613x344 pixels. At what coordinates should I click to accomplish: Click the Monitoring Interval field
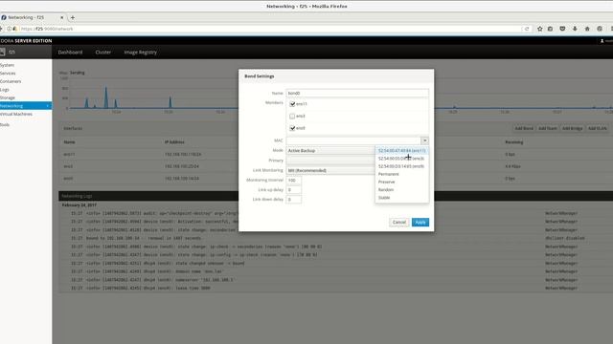(x=294, y=181)
